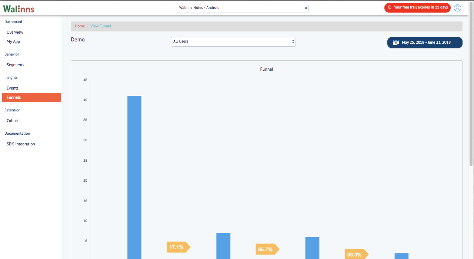
Task: Open My App in the sidebar
Action: click(13, 41)
